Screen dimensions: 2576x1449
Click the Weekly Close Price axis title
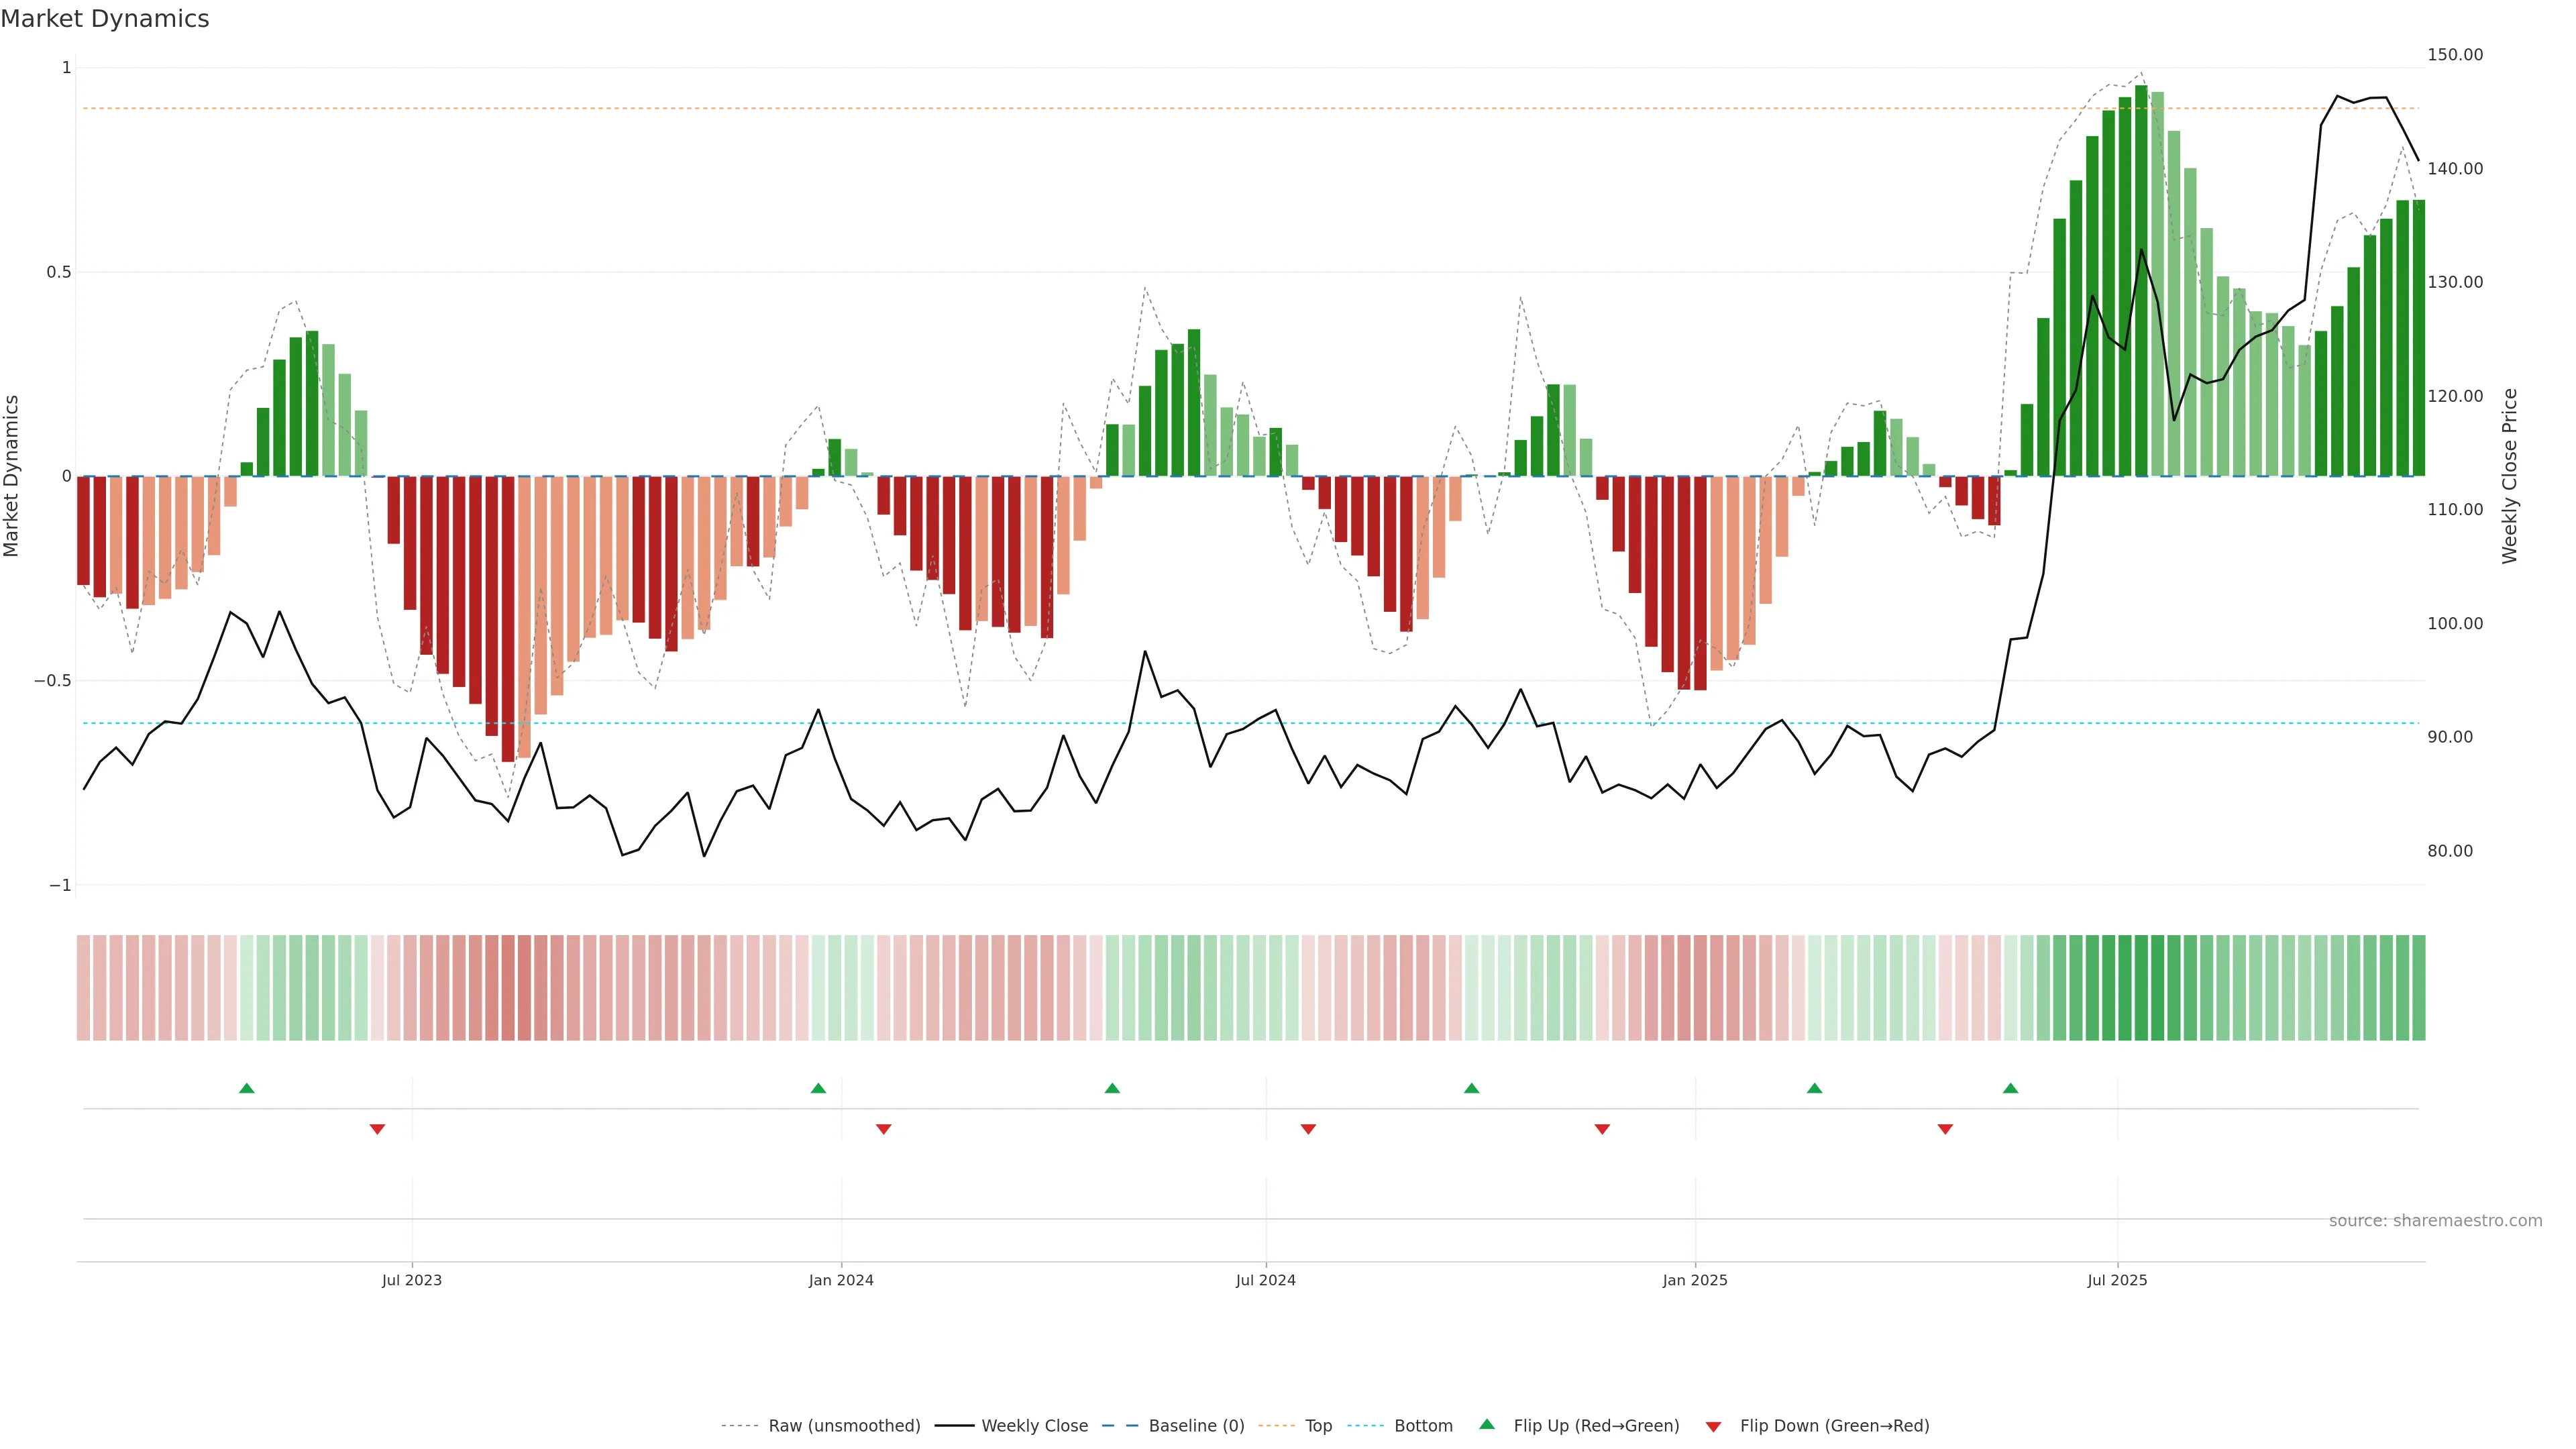click(2509, 476)
